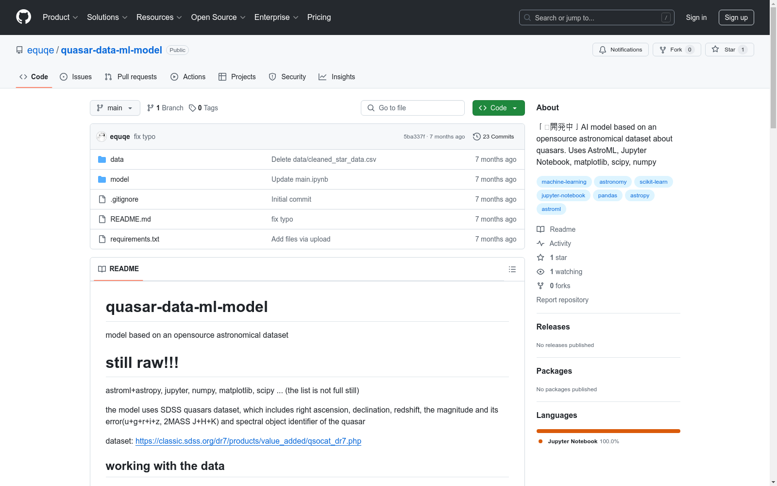Click the Activity pulse icon

[x=541, y=243]
